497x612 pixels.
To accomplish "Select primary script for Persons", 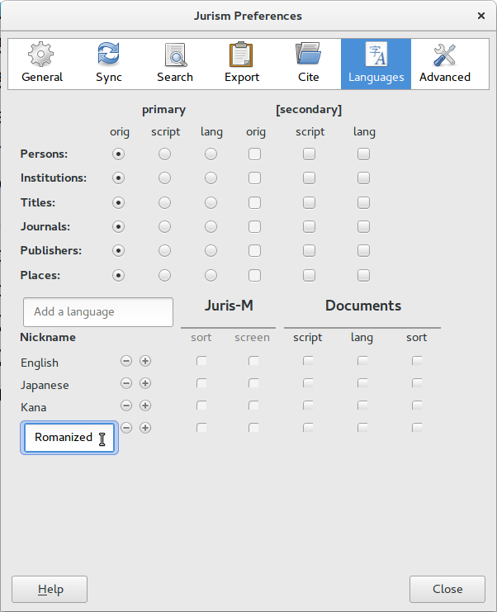I will [x=164, y=154].
